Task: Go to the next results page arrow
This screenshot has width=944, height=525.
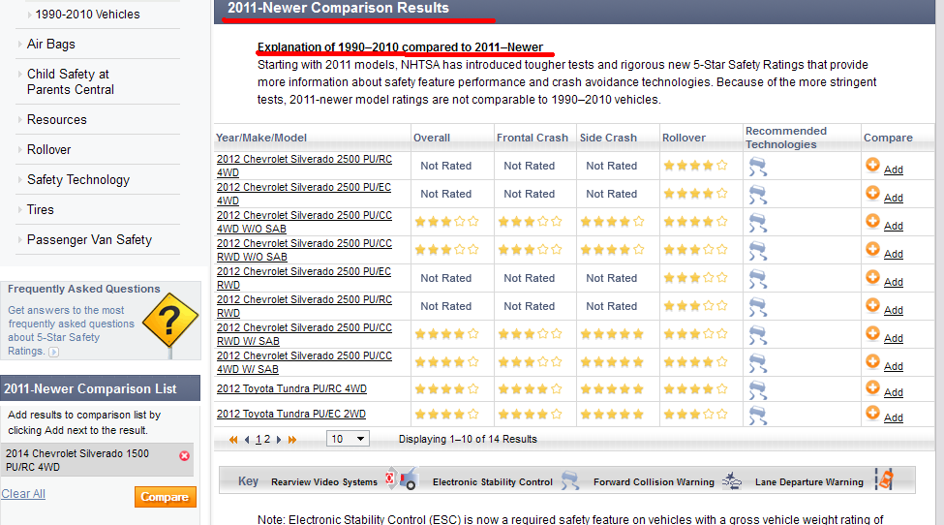Action: point(279,440)
